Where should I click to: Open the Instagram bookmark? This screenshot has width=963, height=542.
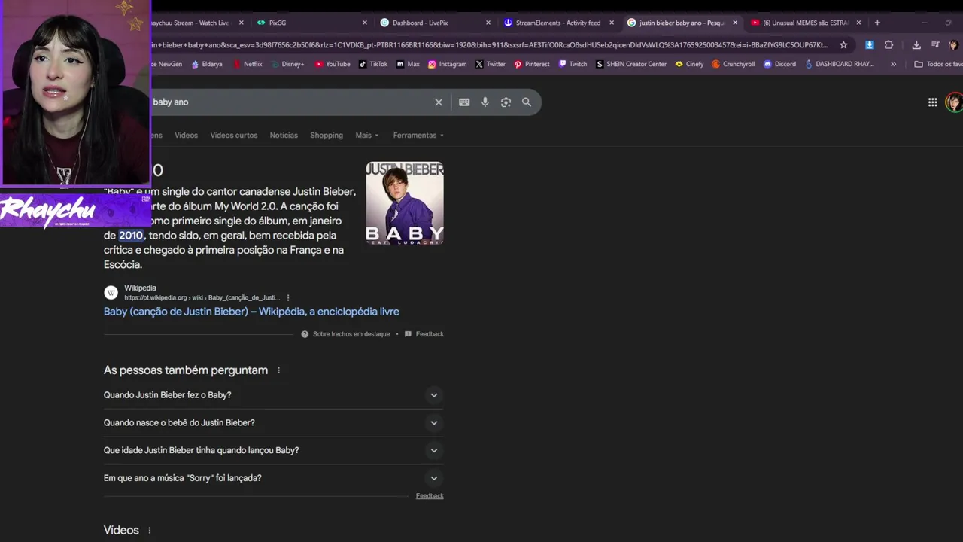[x=447, y=64]
